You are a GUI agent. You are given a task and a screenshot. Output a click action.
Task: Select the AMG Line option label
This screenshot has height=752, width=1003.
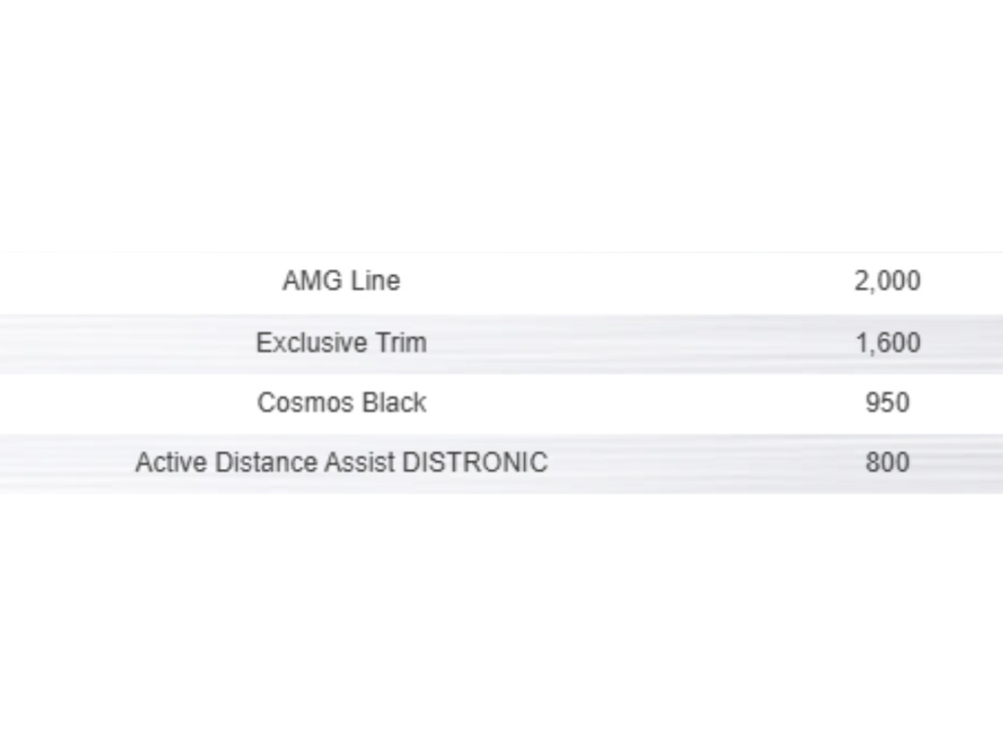(x=341, y=281)
